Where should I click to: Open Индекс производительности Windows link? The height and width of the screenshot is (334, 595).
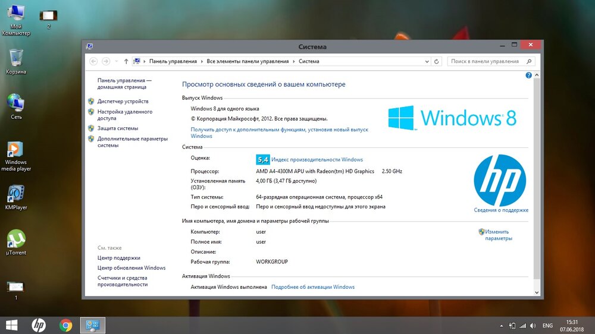[317, 160]
